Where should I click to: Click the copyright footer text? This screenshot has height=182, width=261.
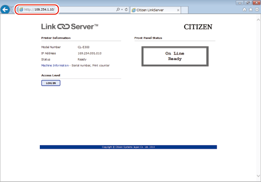click(x=128, y=147)
